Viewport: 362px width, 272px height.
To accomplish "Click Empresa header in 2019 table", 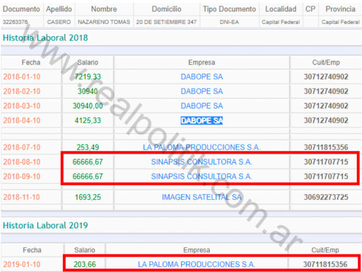I will click(x=197, y=250).
